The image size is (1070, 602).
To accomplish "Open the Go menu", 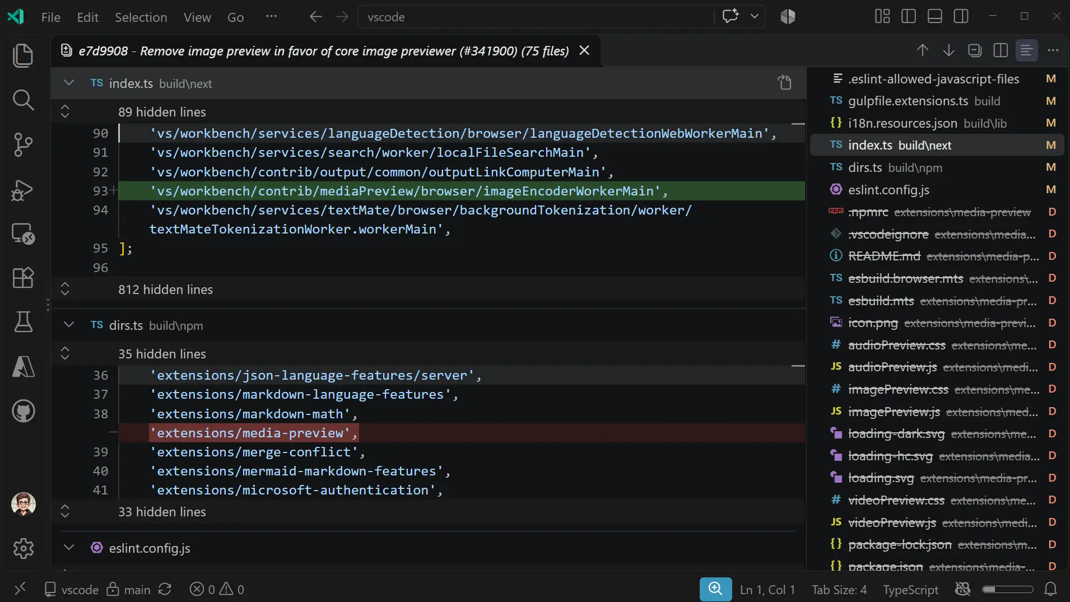I will pos(235,17).
